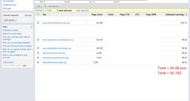Uncheck the www.web-link-directory-site.org row checkbox

(x=38, y=23)
